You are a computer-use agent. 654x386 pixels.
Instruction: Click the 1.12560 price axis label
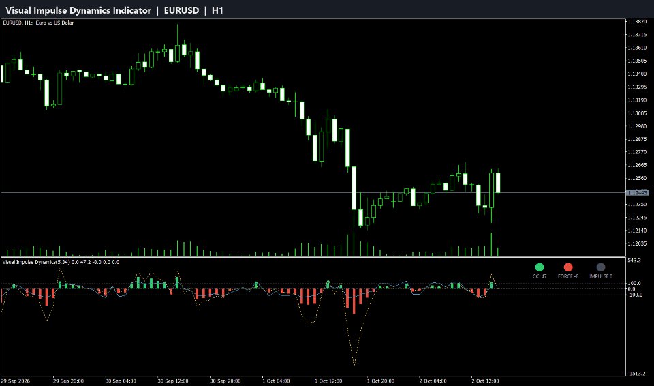click(638, 178)
